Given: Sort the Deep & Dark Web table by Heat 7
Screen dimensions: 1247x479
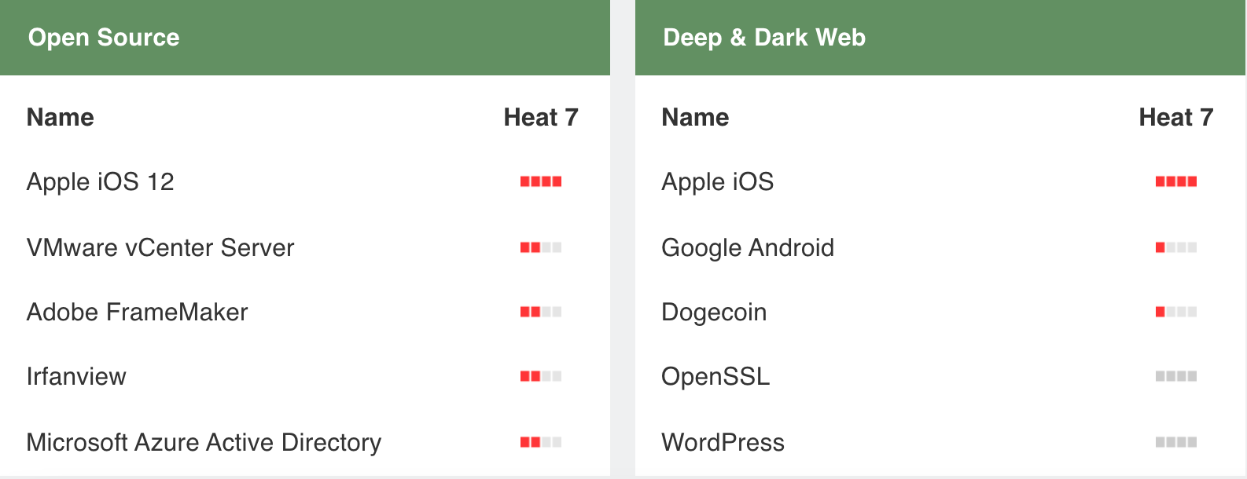Looking at the screenshot, I should 1176,117.
